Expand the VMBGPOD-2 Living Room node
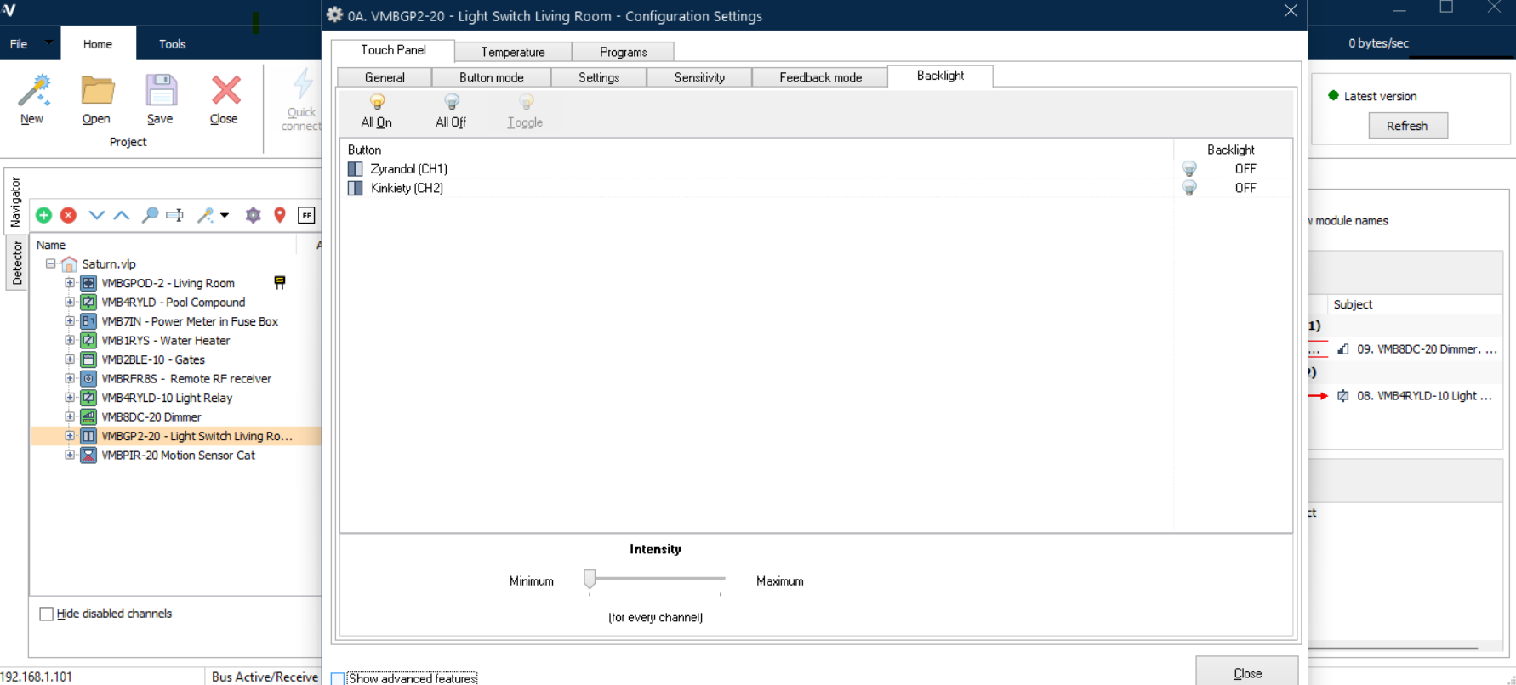 70,283
